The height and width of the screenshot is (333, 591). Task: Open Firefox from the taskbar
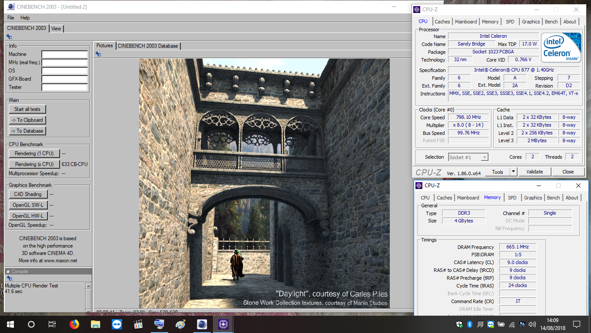(x=74, y=324)
